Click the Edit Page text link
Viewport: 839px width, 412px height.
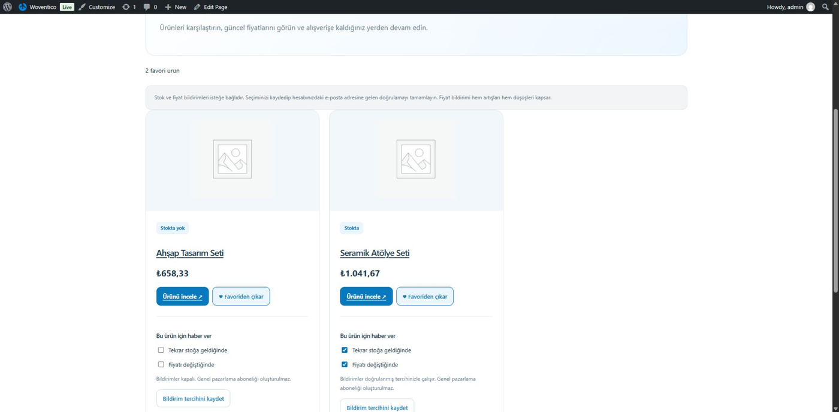(x=216, y=7)
